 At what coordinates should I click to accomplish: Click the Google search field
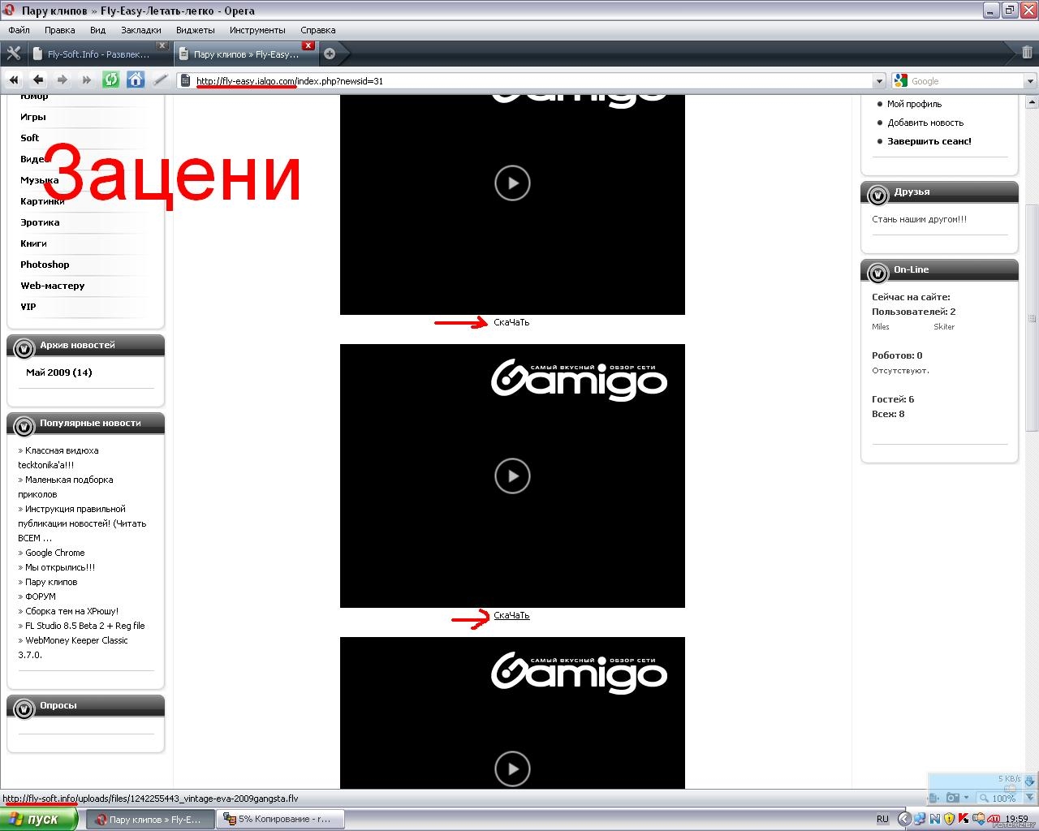(966, 81)
